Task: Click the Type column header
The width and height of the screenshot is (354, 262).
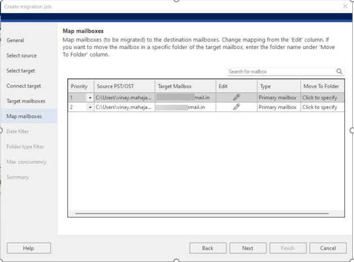Action: 279,86
